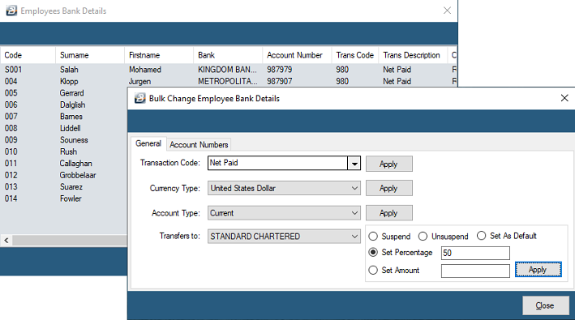Select employee row S001 Salah

pos(229,70)
